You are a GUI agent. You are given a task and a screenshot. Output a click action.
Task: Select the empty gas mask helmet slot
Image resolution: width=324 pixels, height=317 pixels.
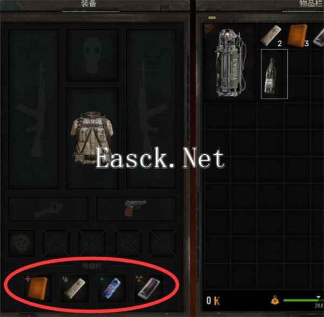click(92, 56)
